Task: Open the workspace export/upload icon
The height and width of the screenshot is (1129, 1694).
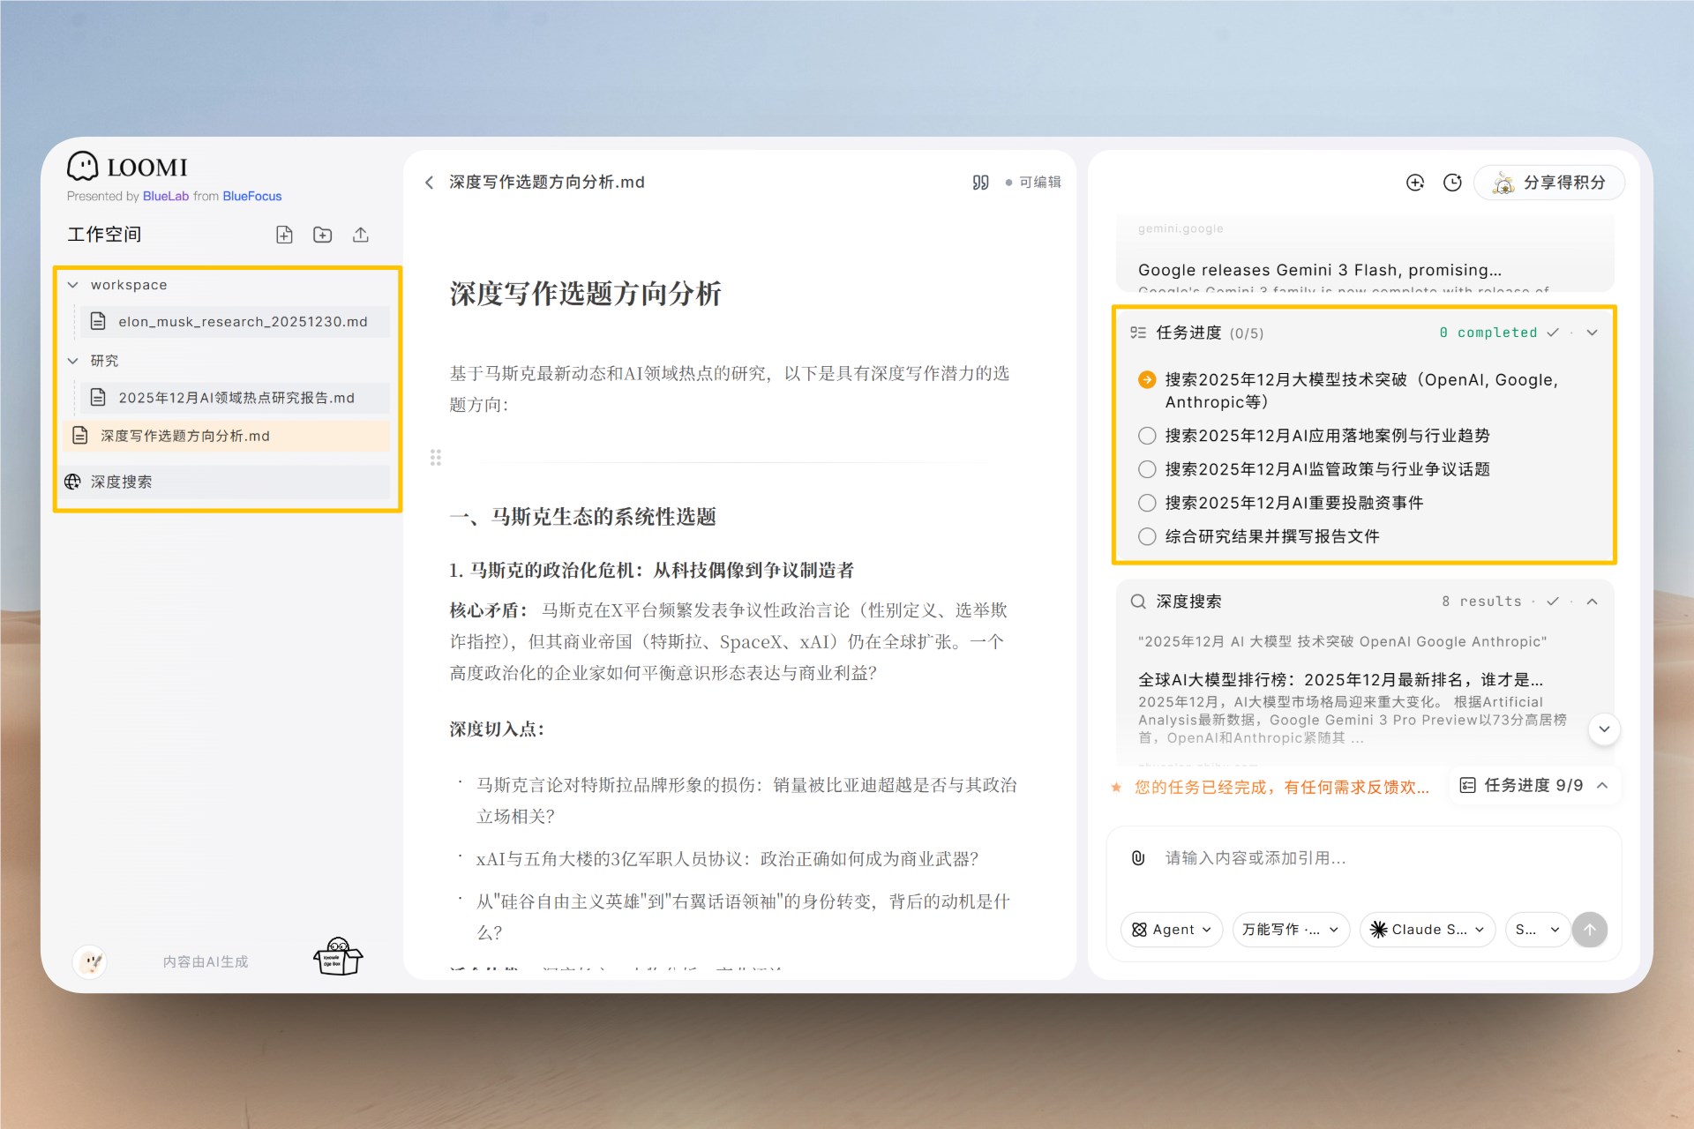Action: click(360, 234)
